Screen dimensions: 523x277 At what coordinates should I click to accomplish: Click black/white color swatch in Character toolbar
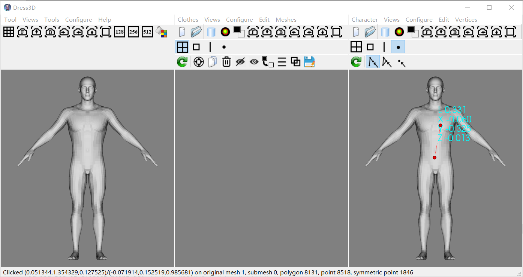[413, 32]
